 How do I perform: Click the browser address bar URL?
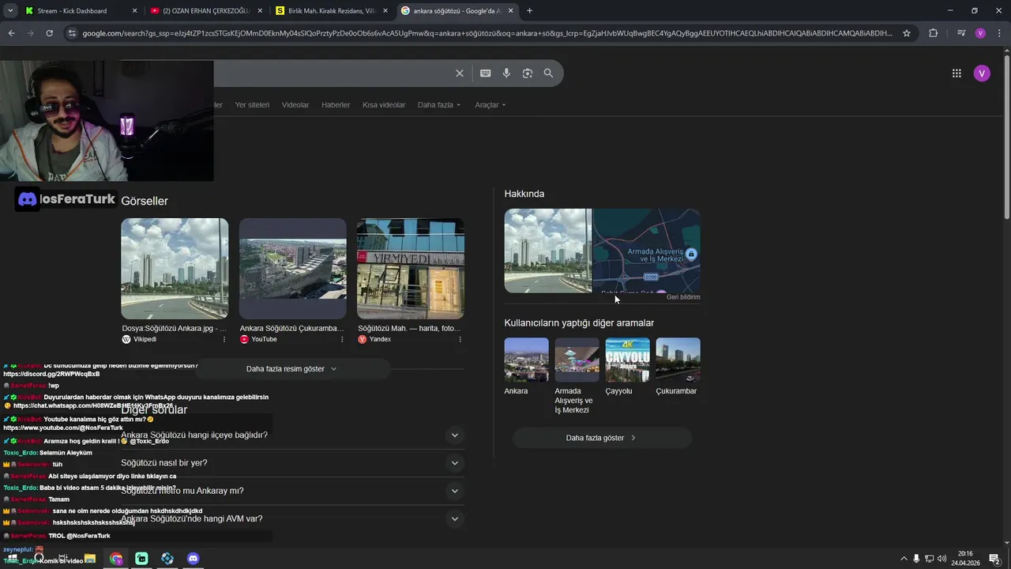487,33
